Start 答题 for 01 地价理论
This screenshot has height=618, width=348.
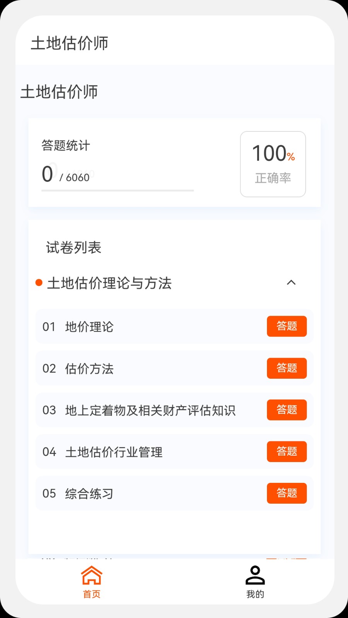(287, 326)
